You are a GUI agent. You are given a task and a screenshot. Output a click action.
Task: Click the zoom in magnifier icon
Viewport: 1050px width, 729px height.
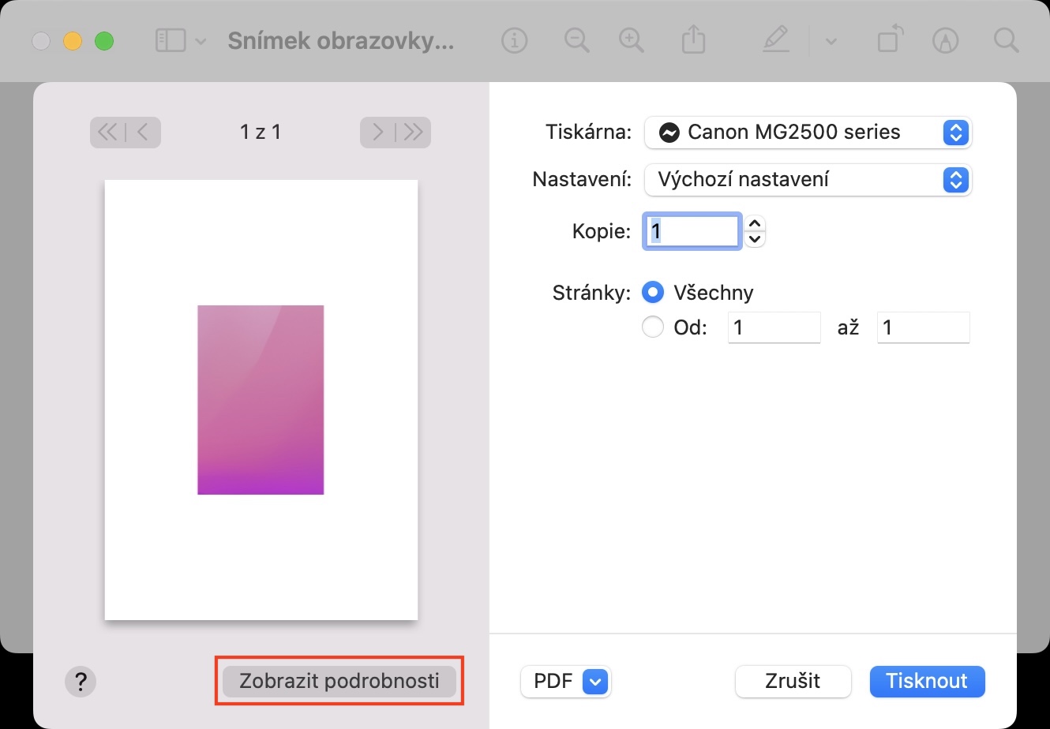632,40
